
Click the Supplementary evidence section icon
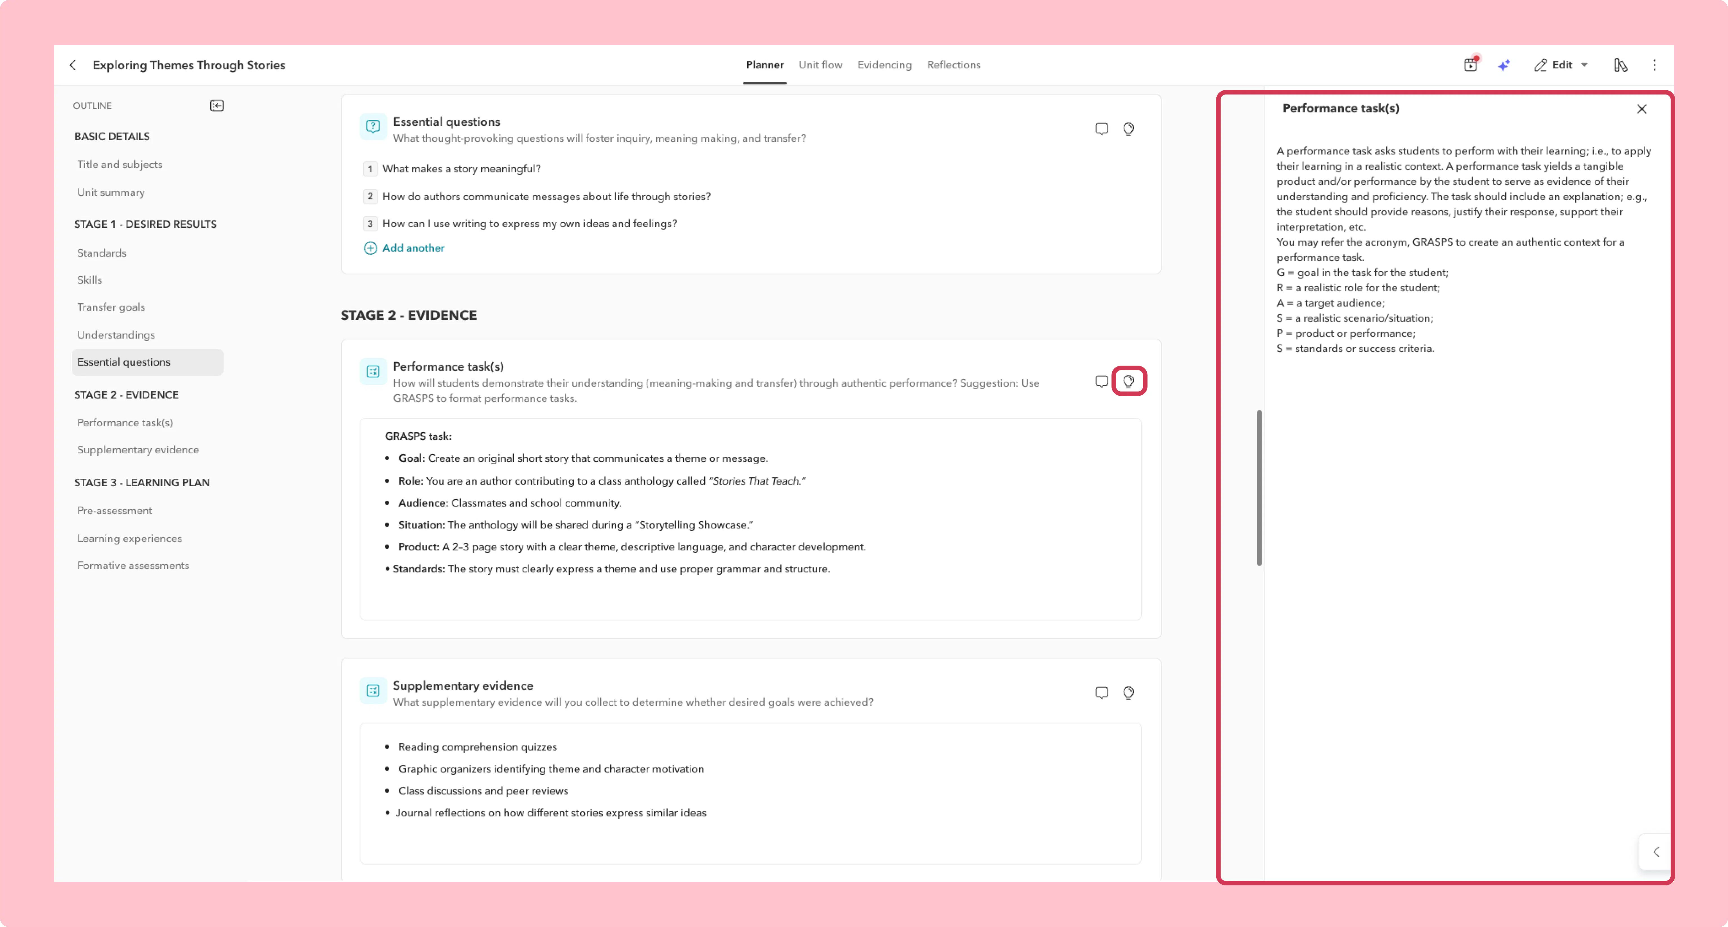click(373, 691)
